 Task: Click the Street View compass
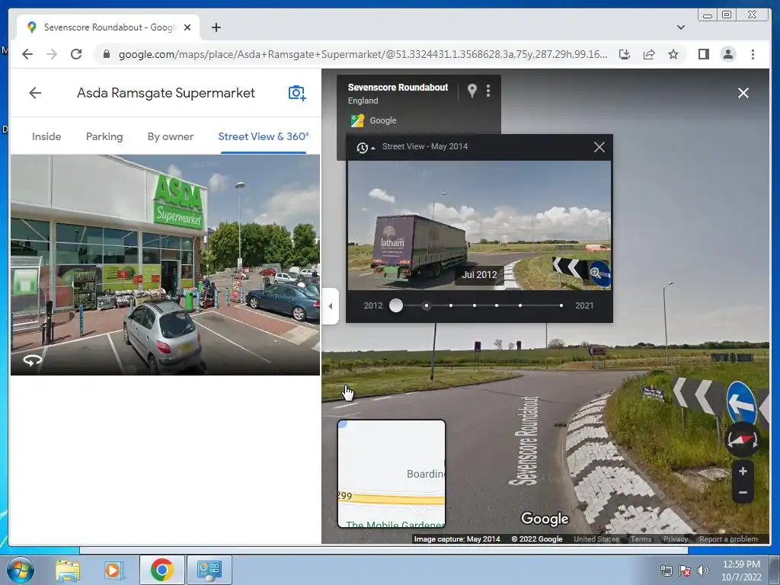coord(742,440)
